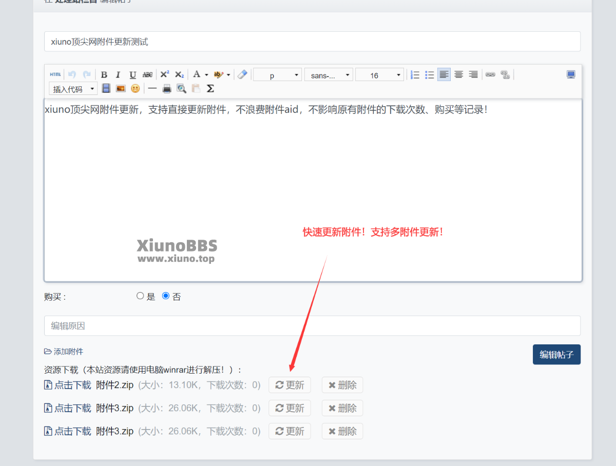This screenshot has width=616, height=466.
Task: Expand the font size 16 dropdown
Action: tap(379, 75)
